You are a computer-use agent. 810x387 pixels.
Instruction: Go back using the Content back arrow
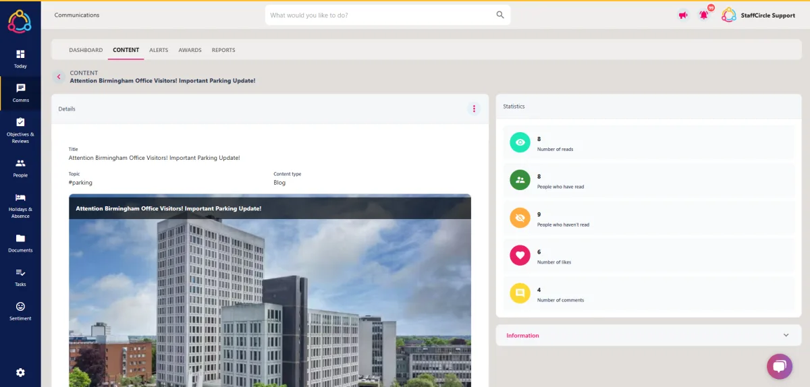[59, 77]
